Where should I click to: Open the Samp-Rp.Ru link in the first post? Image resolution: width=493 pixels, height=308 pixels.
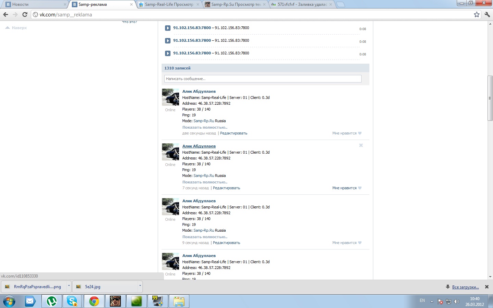click(x=204, y=121)
